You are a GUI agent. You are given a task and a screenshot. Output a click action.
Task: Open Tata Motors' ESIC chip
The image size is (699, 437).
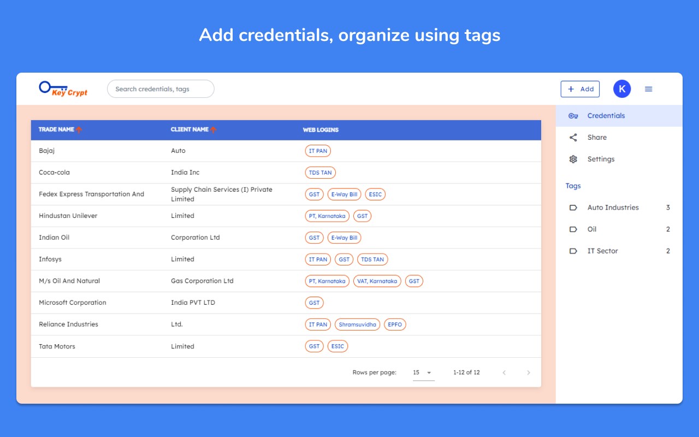(x=338, y=347)
